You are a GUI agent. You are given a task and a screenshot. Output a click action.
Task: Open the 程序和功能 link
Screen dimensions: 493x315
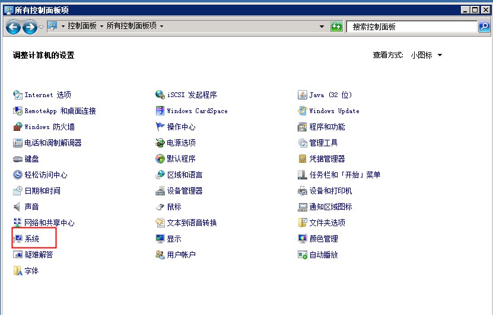(x=327, y=127)
